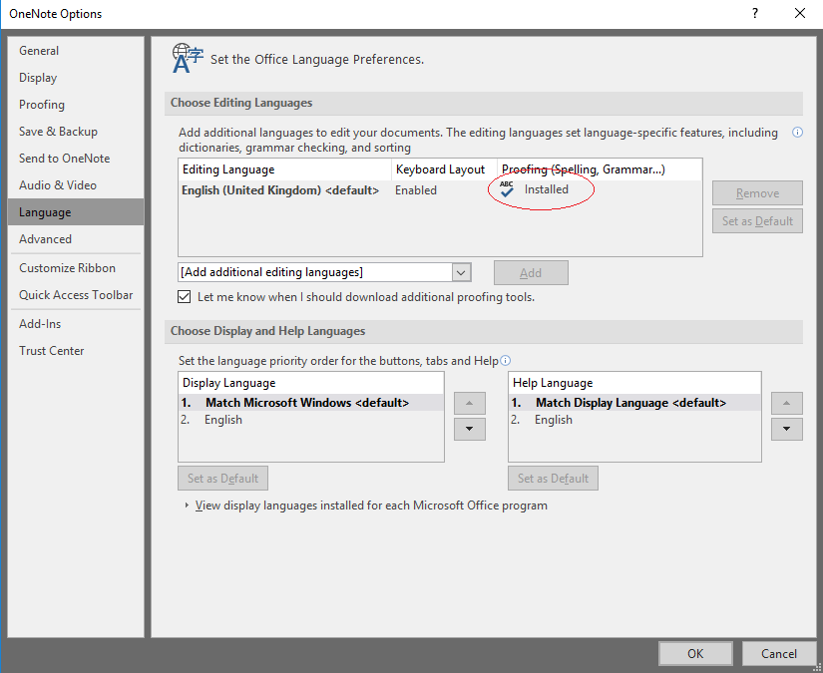Click the OK button
This screenshot has height=673, width=823.
point(695,654)
